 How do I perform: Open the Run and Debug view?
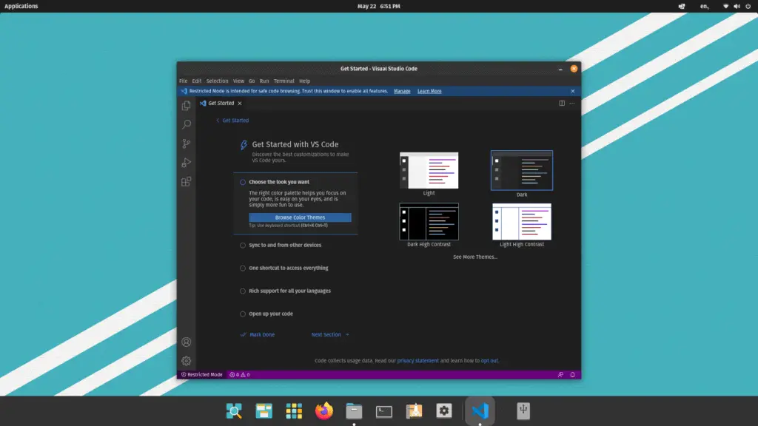coord(186,163)
